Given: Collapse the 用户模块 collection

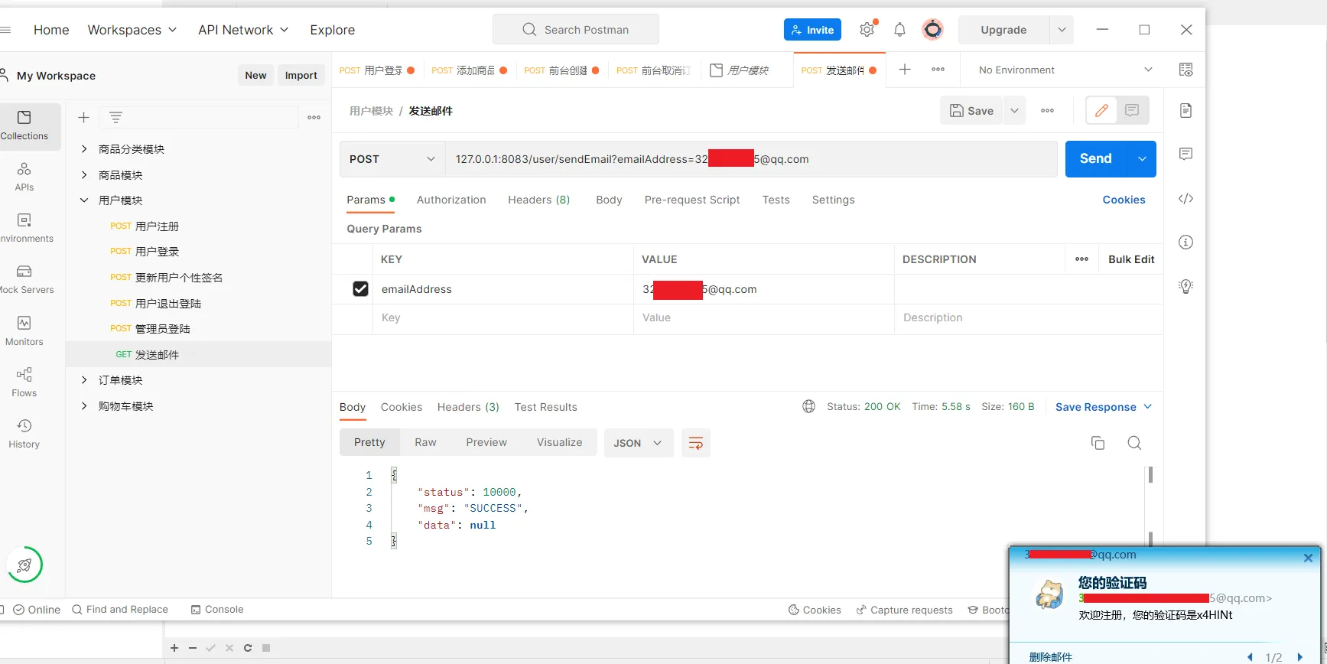Looking at the screenshot, I should point(84,200).
